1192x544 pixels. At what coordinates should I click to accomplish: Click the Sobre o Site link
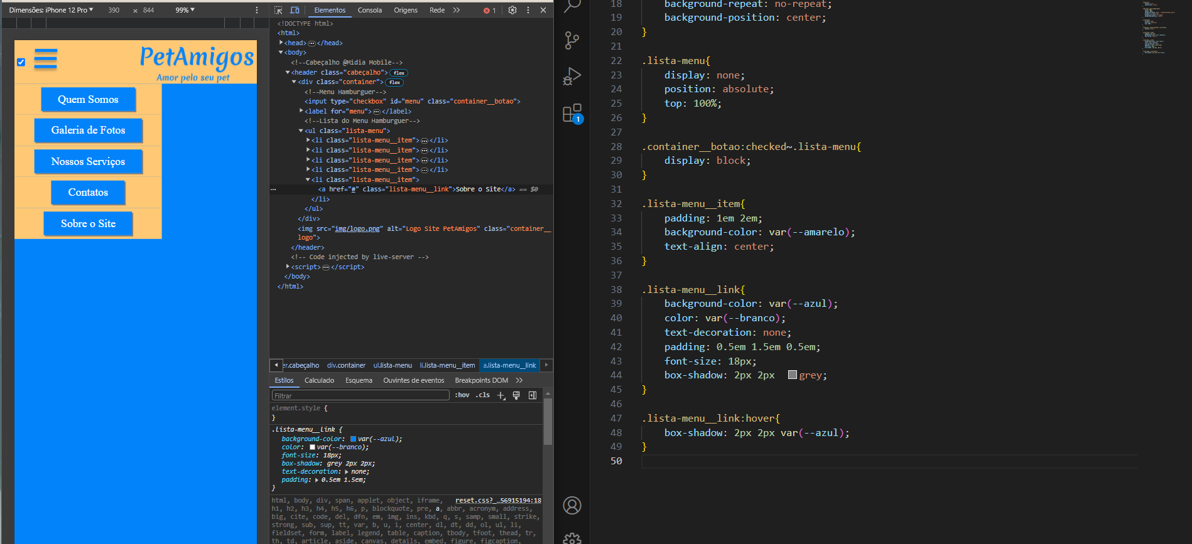(x=88, y=223)
